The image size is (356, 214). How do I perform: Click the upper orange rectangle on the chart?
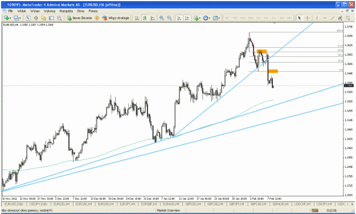coord(261,52)
